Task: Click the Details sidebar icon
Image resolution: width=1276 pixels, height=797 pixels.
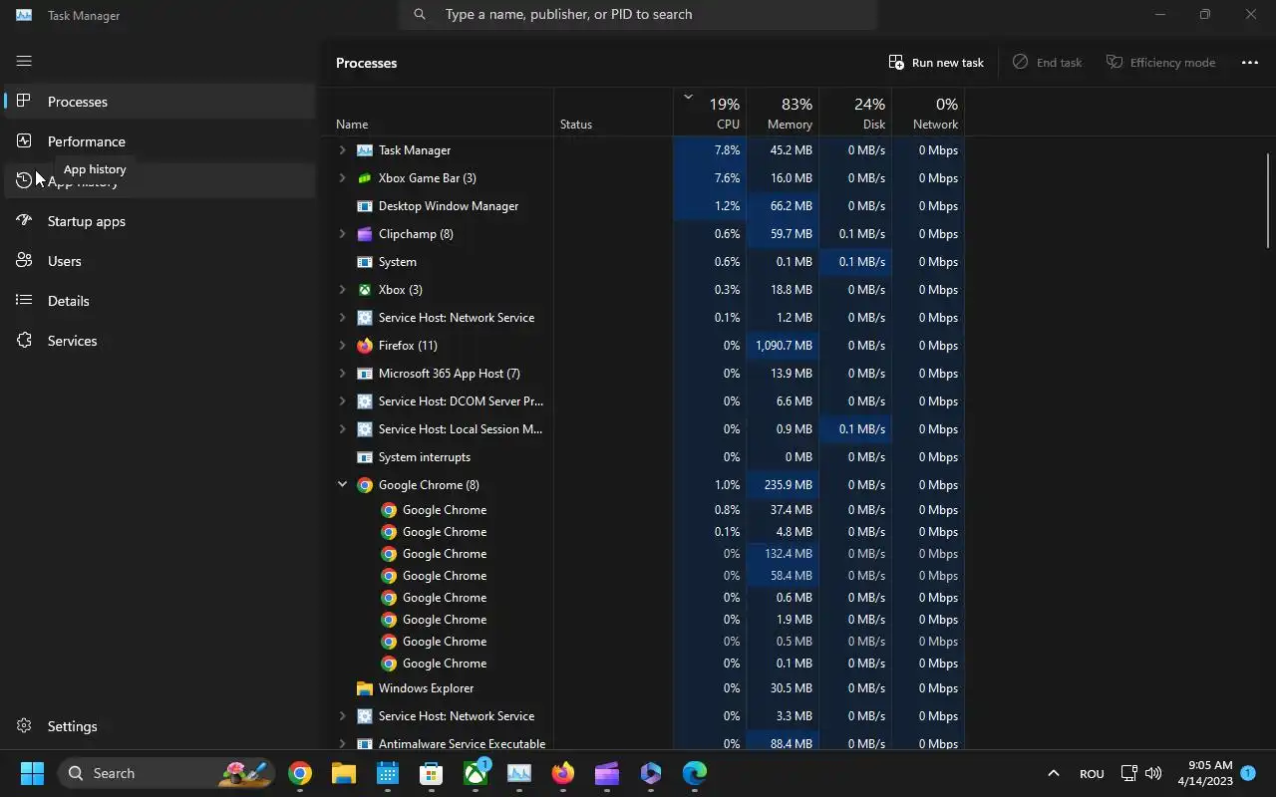Action: click(x=24, y=300)
